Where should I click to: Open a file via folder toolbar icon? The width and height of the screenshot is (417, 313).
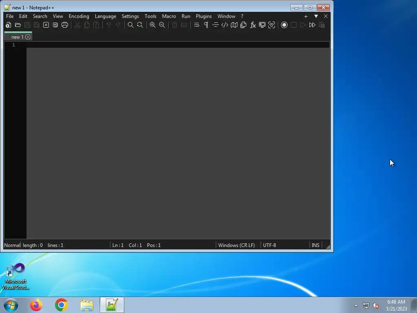[x=18, y=25]
